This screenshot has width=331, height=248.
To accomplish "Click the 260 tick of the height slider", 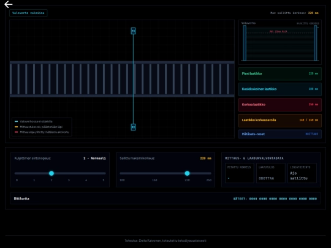I will pyautogui.click(x=209, y=180).
